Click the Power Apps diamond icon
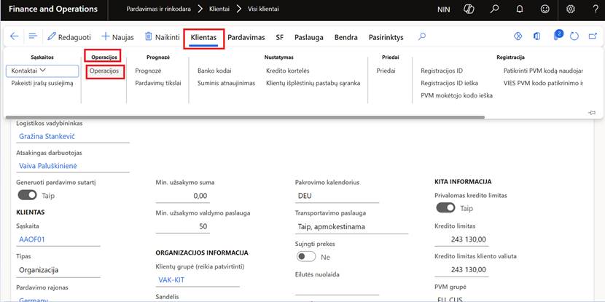605x302 pixels. pyautogui.click(x=518, y=36)
